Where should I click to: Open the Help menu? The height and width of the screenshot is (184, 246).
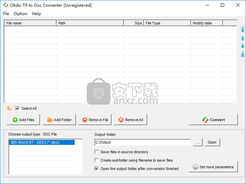36,14
